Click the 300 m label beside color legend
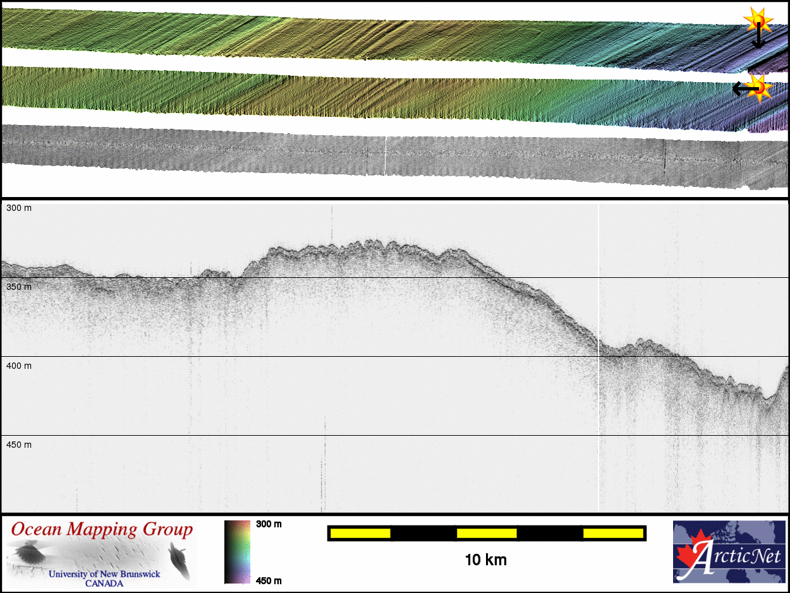790x593 pixels. (x=269, y=524)
